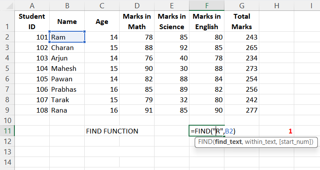This screenshot has height=170, width=320.
Task: Click the Marks in English header cell
Action: click(207, 21)
